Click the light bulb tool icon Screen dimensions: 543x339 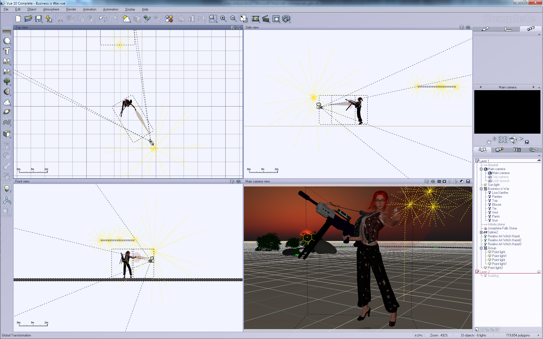[x=7, y=188]
